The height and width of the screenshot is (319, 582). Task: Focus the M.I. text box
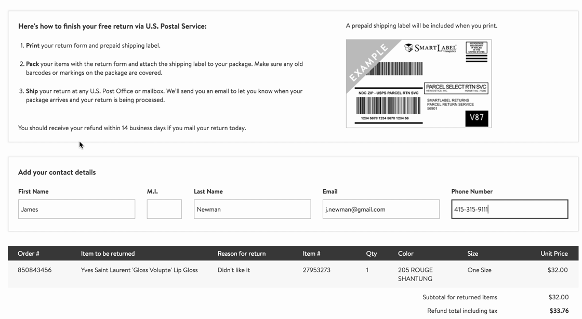[164, 209]
